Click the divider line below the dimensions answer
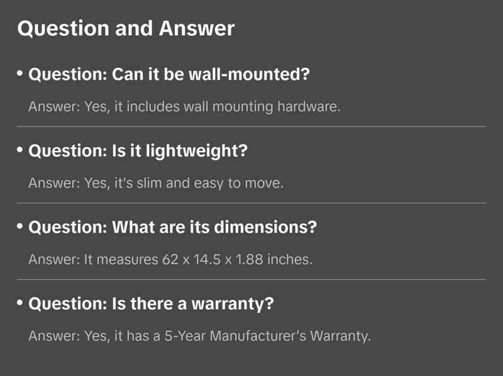Screen dimensions: 503x376 [251, 279]
